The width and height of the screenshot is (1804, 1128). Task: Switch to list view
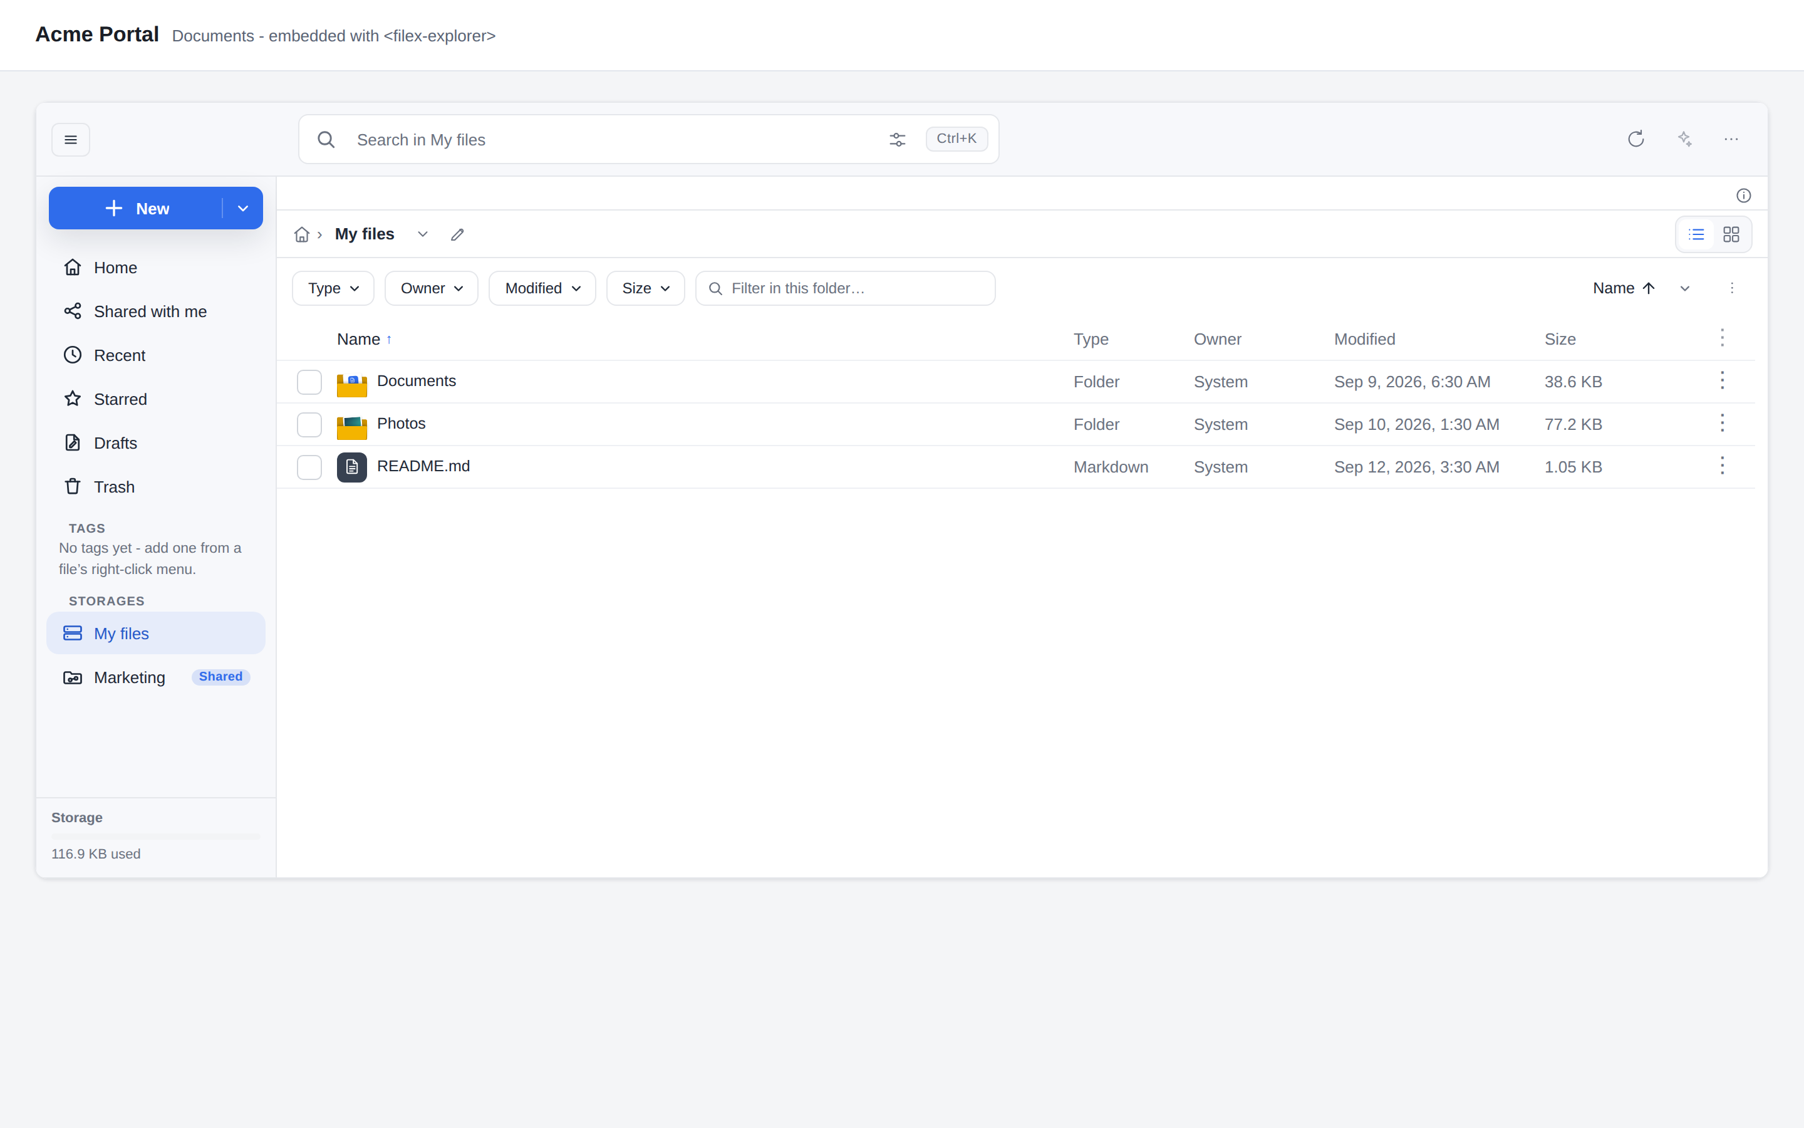tap(1697, 234)
